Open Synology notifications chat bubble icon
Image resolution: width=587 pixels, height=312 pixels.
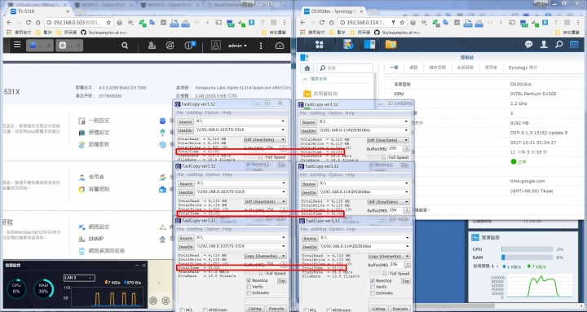click(528, 45)
